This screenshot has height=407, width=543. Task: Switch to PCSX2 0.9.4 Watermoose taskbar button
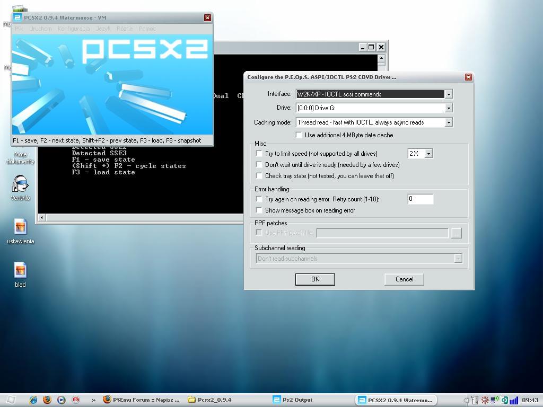(x=396, y=400)
